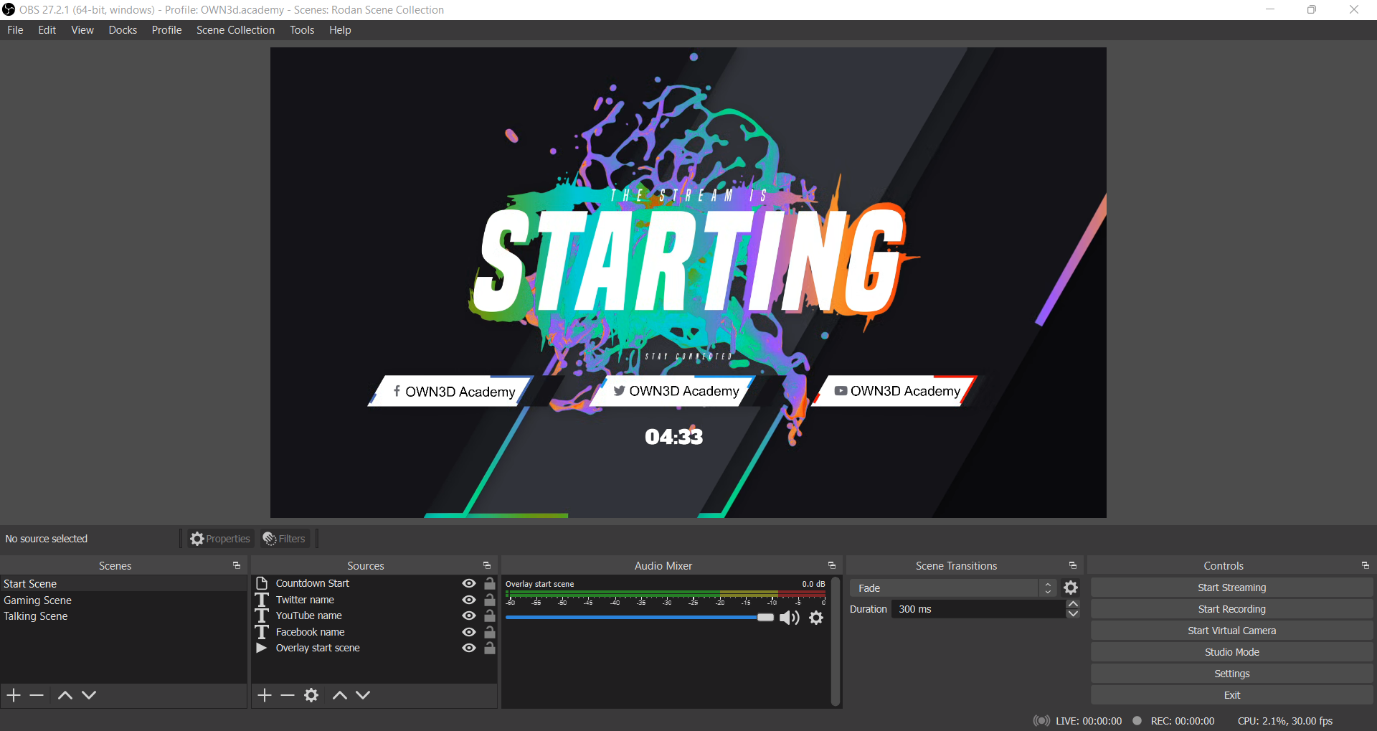
Task: Open source properties gear in Sources toolbar
Action: coord(311,695)
